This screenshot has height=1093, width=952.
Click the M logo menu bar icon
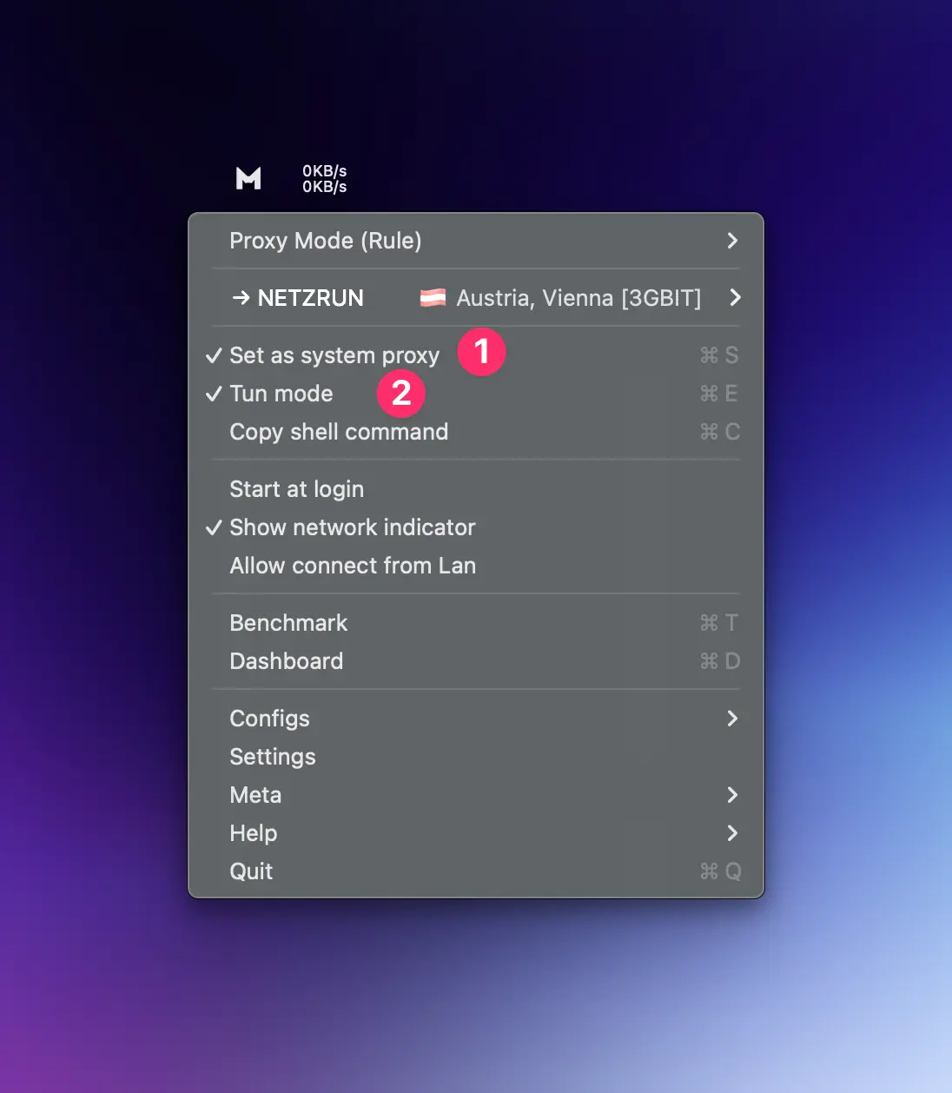pyautogui.click(x=248, y=178)
